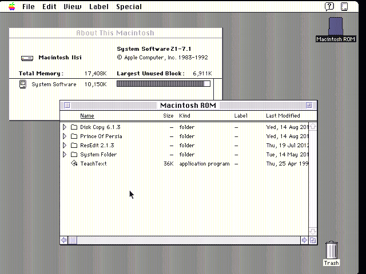Close the Macintosh ROM window with close box
The width and height of the screenshot is (366, 274).
click(x=67, y=105)
